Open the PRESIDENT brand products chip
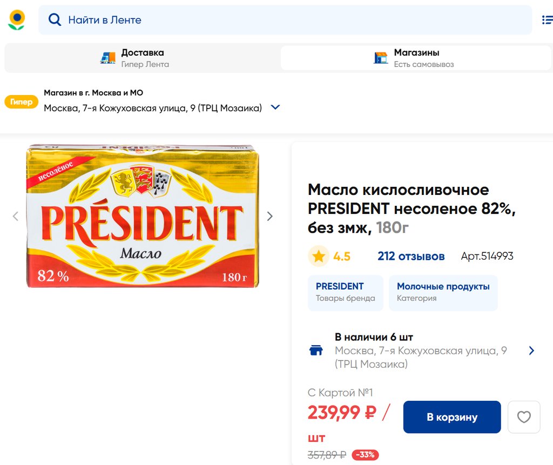Viewport: 553px width, 465px height. pyautogui.click(x=345, y=292)
